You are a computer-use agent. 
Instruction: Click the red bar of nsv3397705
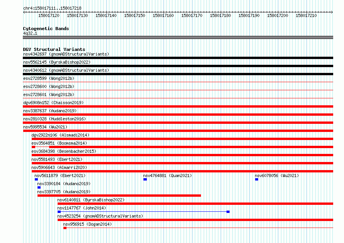(x=119, y=196)
